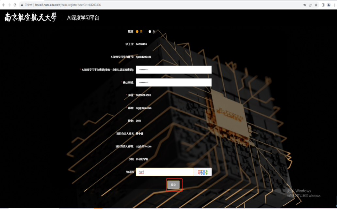337x209 pixels.
Task: Open the browser profile avatar
Action: (329, 5)
